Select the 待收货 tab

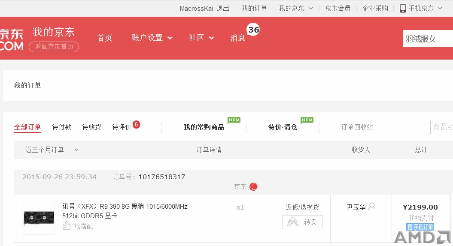pos(91,127)
